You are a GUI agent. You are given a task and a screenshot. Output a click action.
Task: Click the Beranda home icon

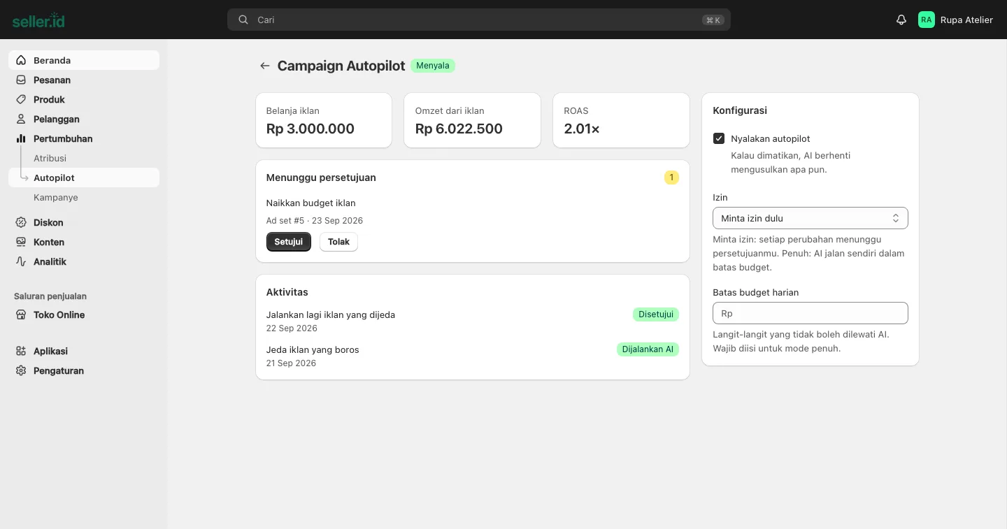(21, 60)
